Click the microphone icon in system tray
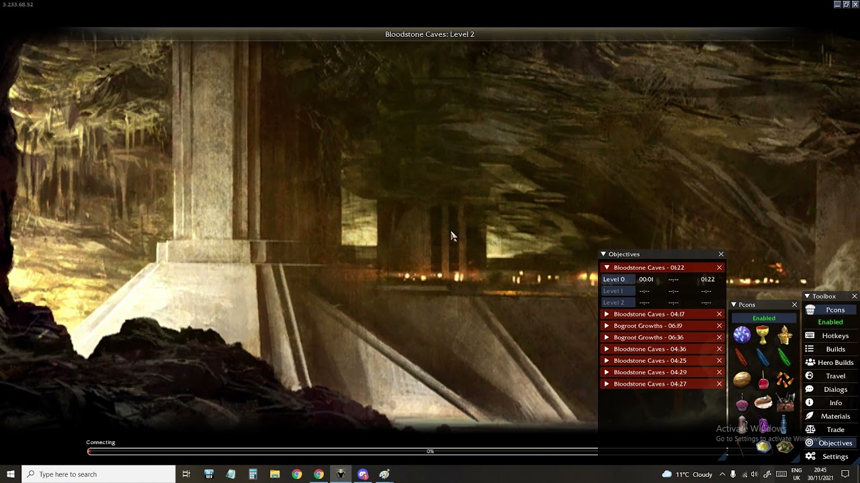The image size is (860, 483). tap(733, 474)
